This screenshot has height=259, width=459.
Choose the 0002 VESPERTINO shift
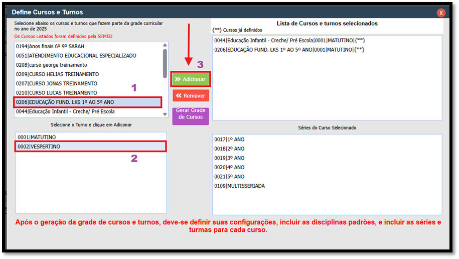(39, 147)
